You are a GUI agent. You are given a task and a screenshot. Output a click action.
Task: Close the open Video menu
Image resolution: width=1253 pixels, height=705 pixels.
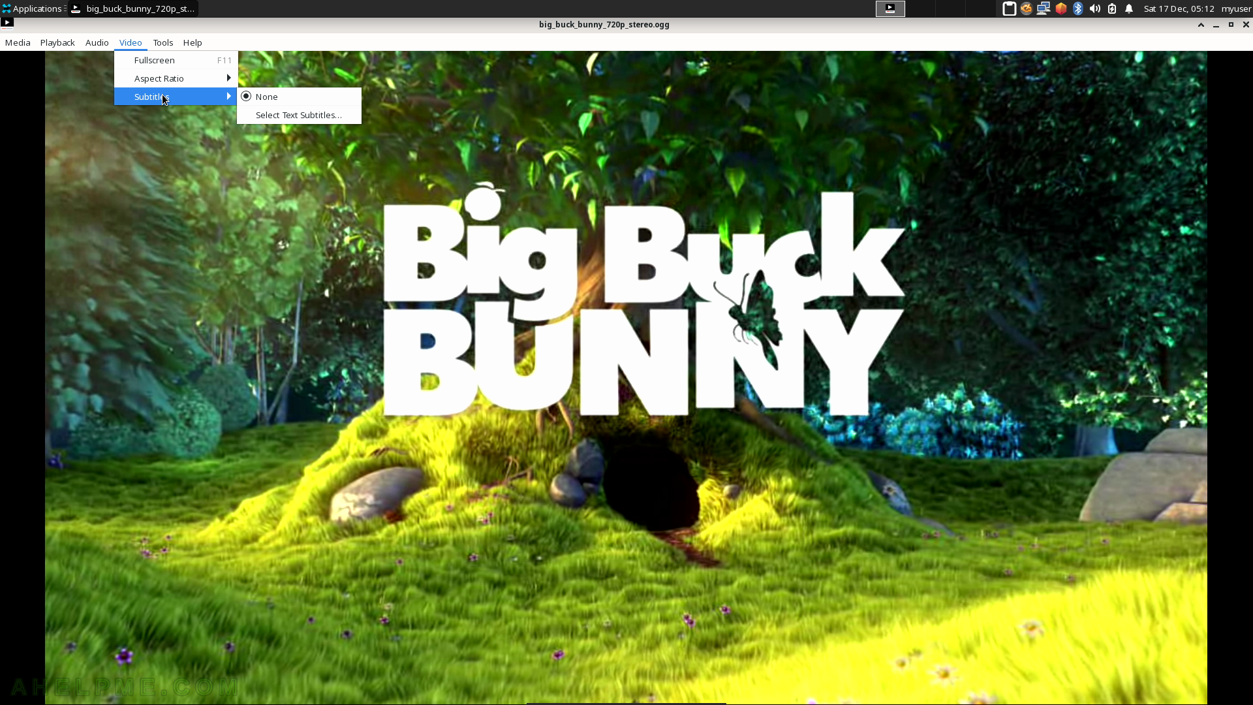pos(131,42)
